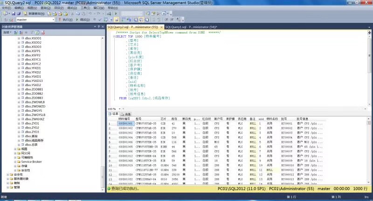The height and width of the screenshot is (201, 373).
Task: Select the dbo.XSFP1 table in tree
Action: pos(33,51)
